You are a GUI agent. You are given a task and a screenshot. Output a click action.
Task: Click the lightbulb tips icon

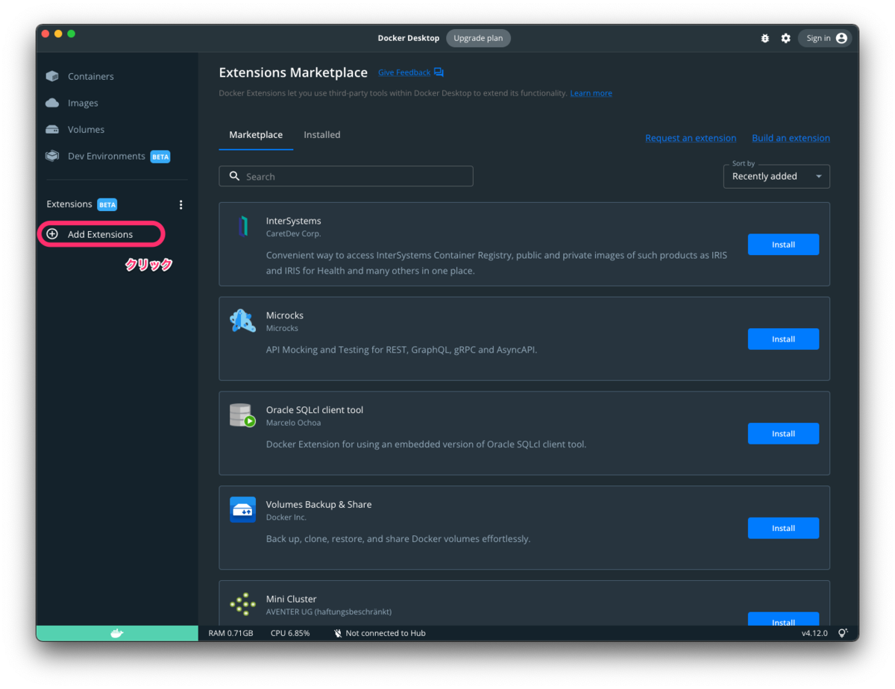pyautogui.click(x=843, y=633)
